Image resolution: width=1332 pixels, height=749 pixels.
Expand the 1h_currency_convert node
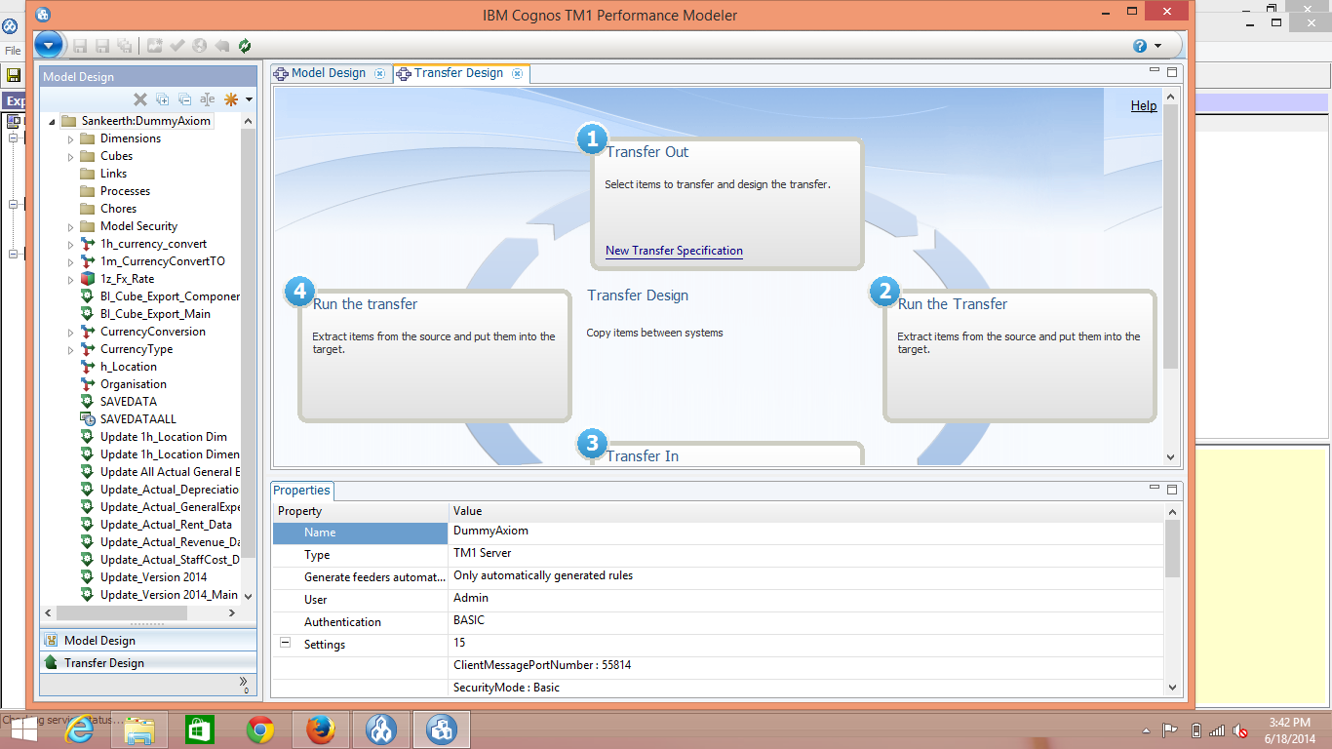click(x=70, y=245)
